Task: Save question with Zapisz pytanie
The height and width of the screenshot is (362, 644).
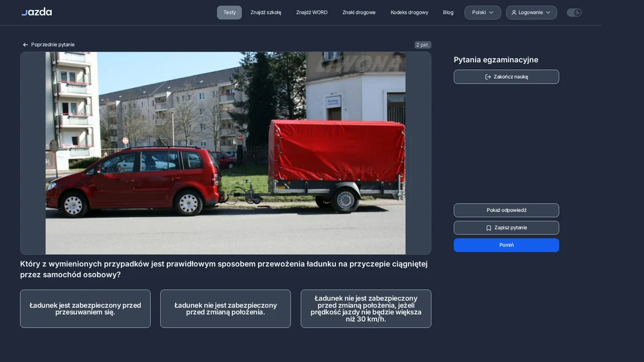Action: coord(506,228)
